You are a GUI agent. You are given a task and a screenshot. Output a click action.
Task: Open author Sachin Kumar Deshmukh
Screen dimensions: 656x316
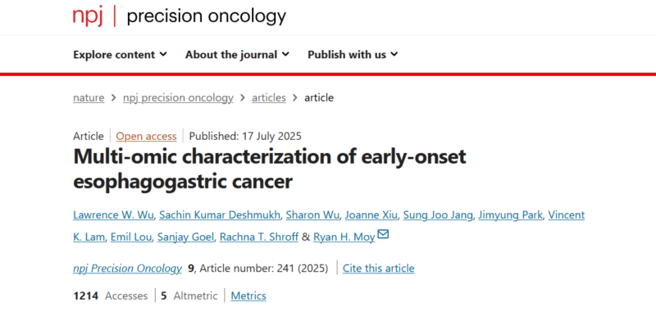pos(220,215)
